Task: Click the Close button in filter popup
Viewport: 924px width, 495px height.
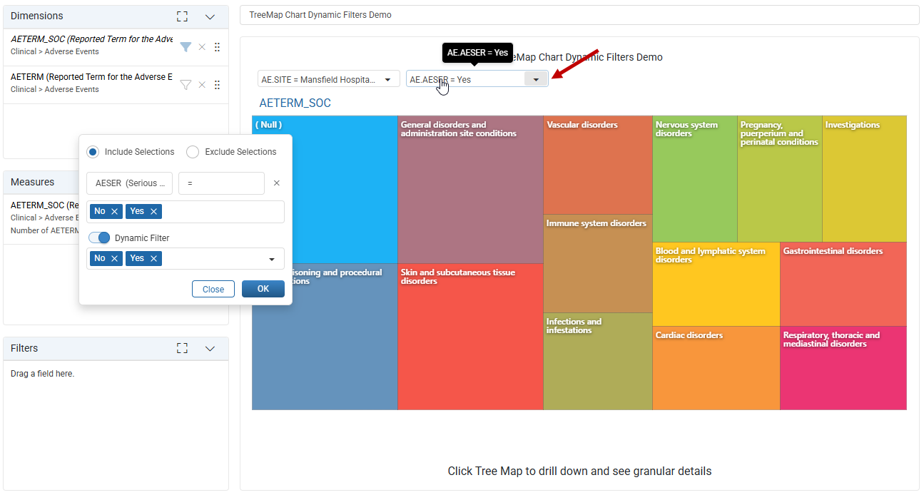Action: pos(213,289)
